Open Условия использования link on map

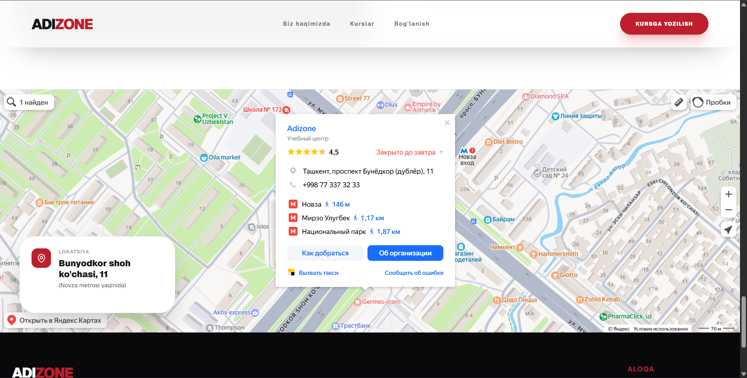point(661,329)
